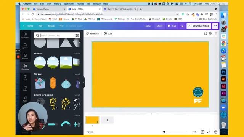This screenshot has width=244, height=137.
Task: Click the download arrow icon
Action: pyautogui.click(x=182, y=26)
